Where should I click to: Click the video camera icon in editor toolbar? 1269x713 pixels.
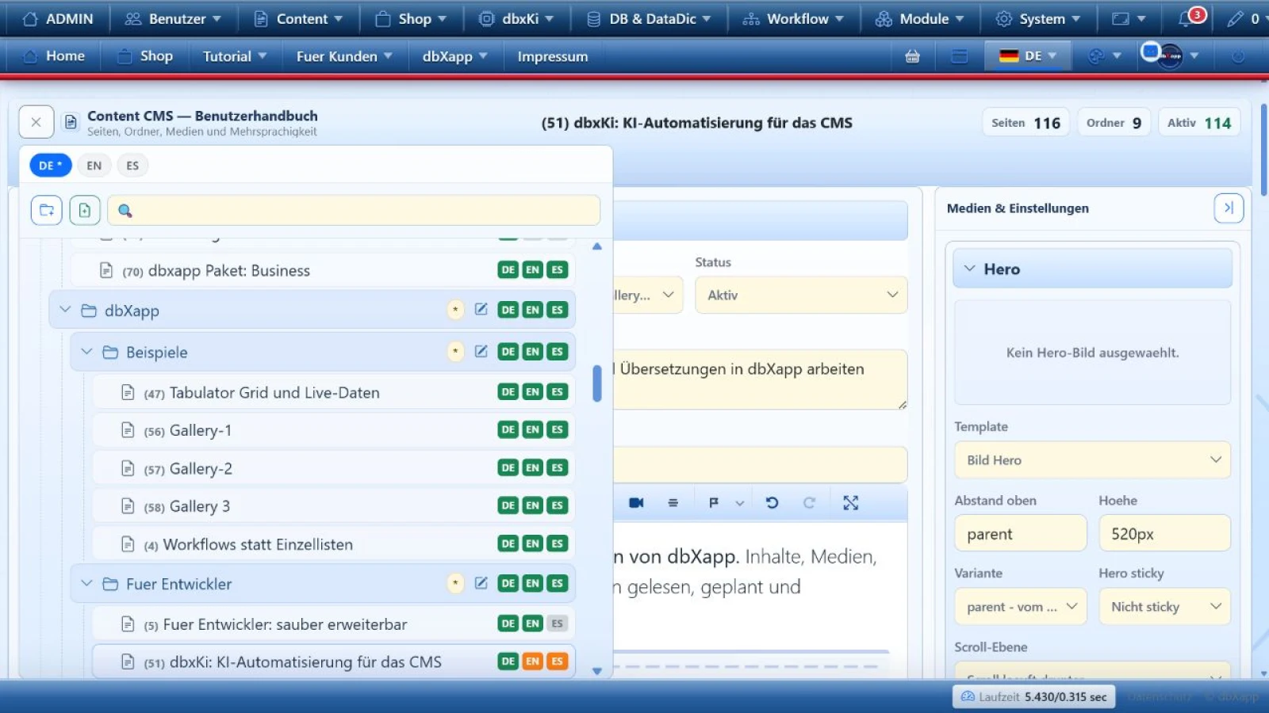click(636, 502)
